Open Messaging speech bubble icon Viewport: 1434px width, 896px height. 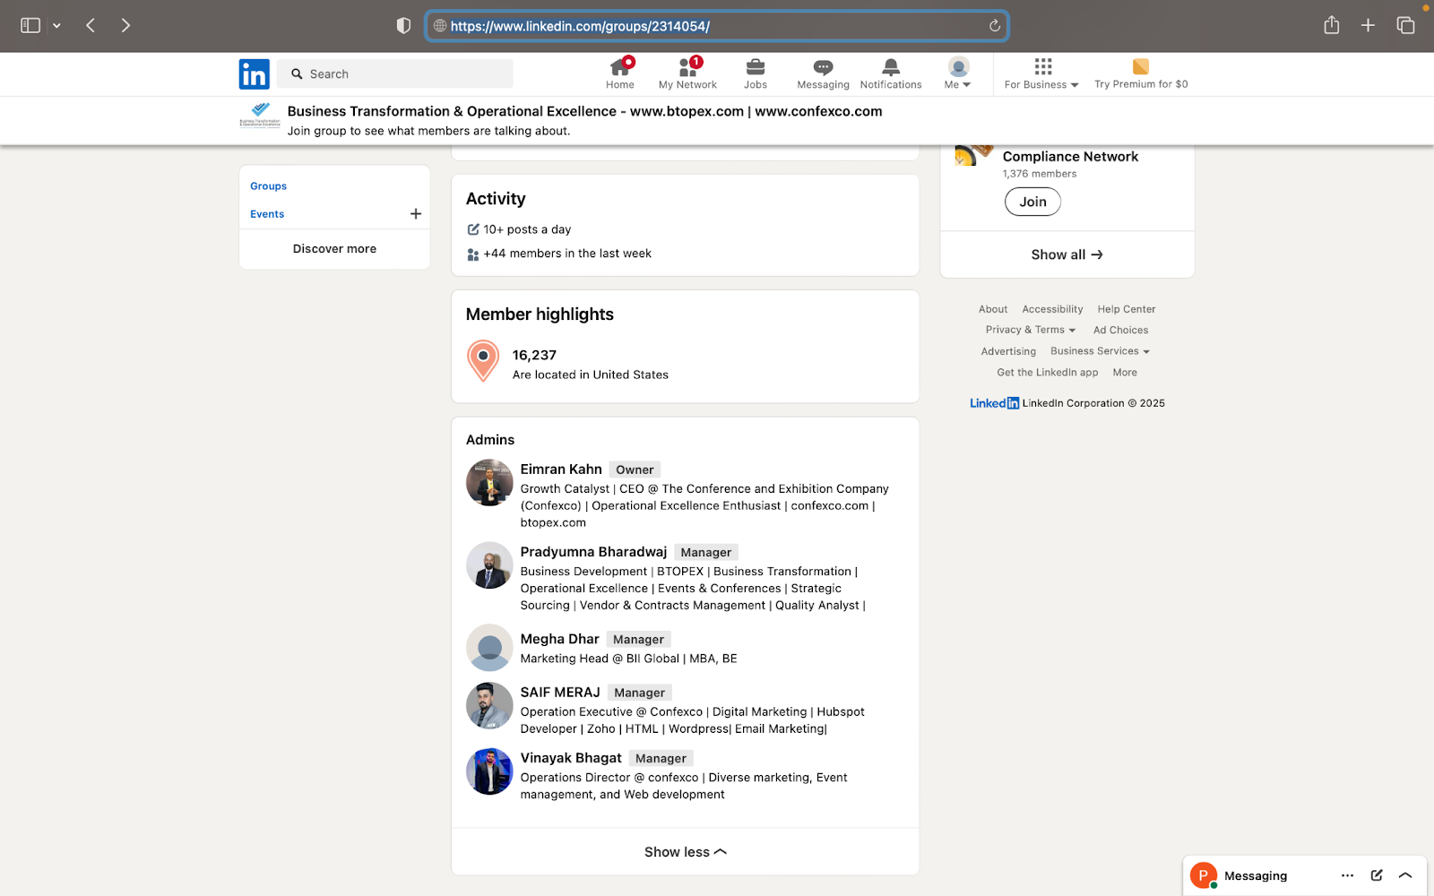click(x=823, y=67)
